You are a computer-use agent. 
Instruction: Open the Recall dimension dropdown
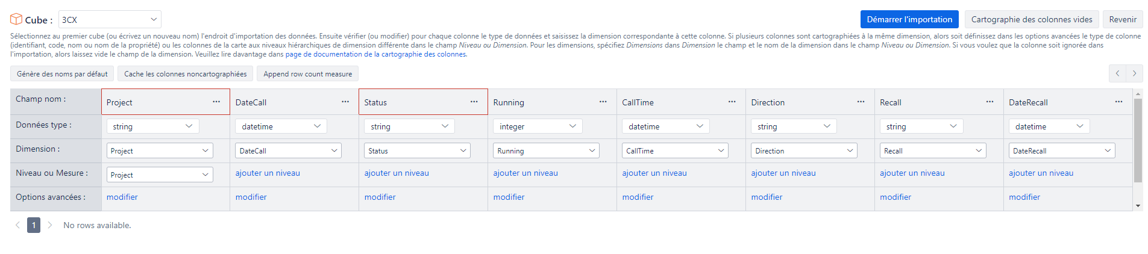pyautogui.click(x=933, y=150)
